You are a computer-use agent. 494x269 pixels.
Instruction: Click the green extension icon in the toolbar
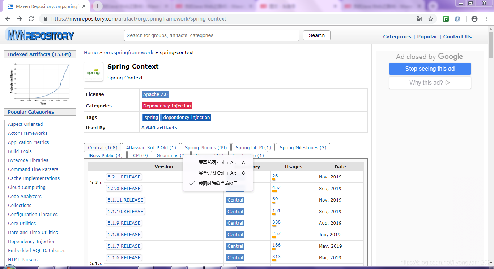pyautogui.click(x=446, y=19)
